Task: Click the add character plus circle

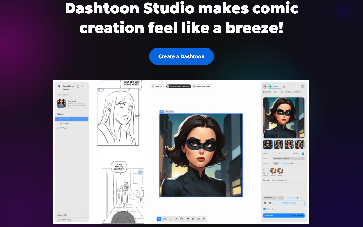Action: (x=266, y=171)
